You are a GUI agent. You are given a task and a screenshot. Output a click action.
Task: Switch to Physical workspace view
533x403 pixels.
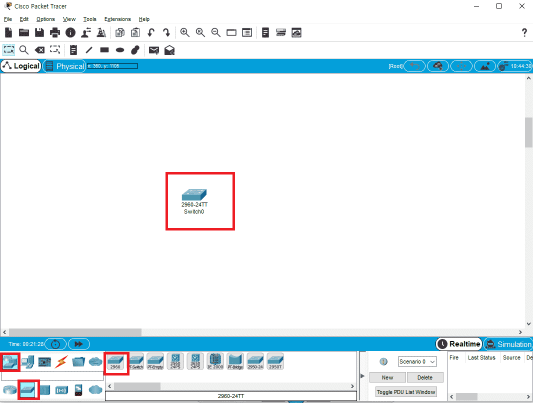(x=64, y=66)
